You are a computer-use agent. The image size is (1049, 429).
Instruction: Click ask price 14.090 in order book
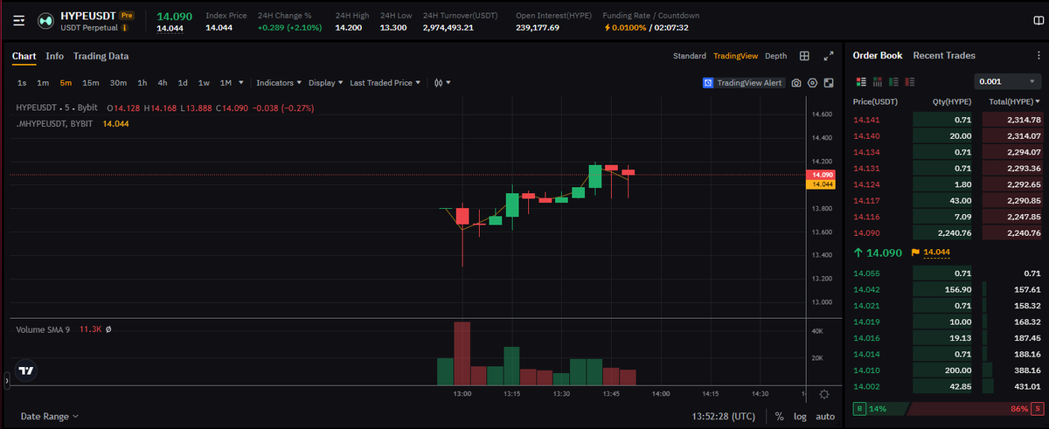coord(866,232)
